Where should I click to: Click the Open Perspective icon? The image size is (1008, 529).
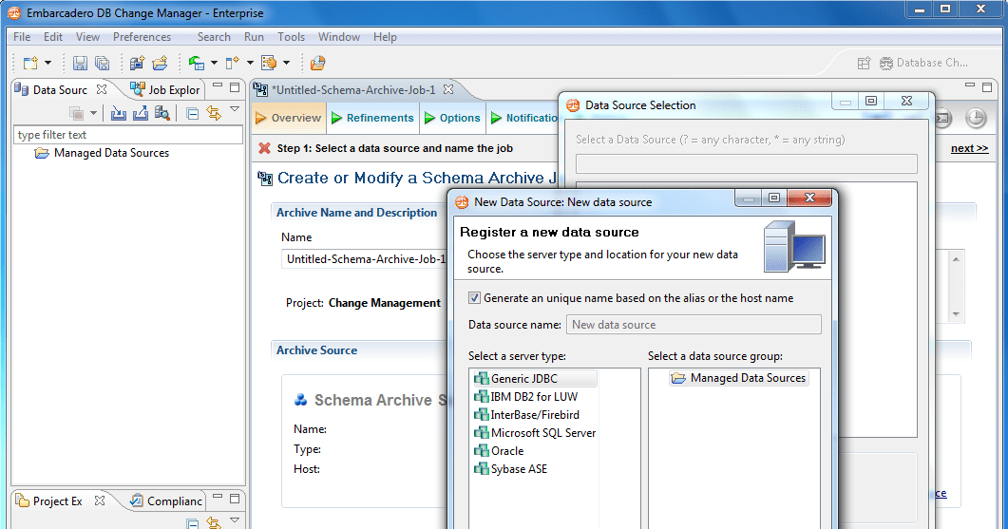864,63
